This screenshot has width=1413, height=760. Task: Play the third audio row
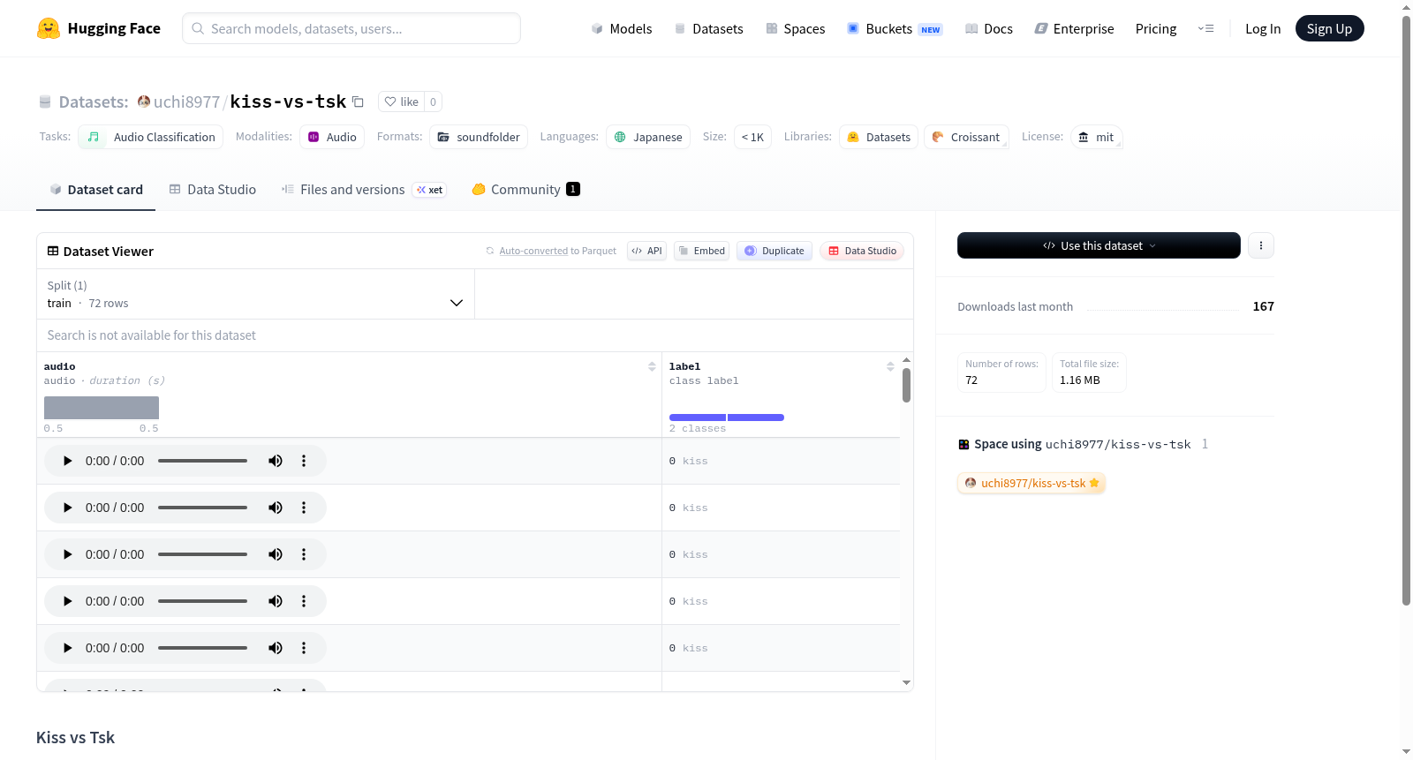[68, 554]
